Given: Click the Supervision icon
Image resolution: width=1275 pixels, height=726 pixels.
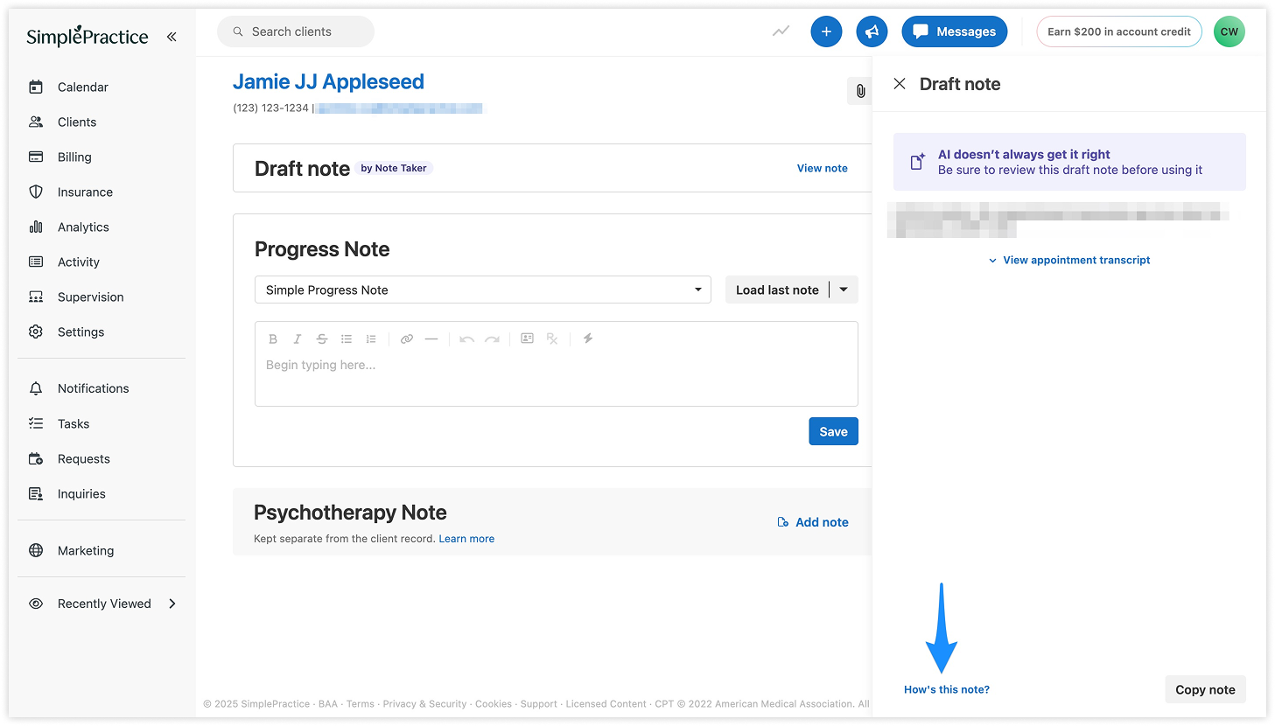Looking at the screenshot, I should point(36,297).
